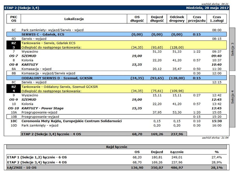The height and width of the screenshot is (175, 240).
Task: Select the Lokalizacja column header
Action: click(74, 19)
